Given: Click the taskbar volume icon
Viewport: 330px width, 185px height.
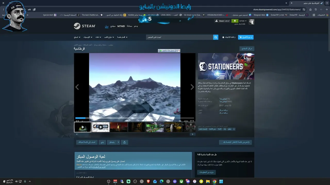Looking at the screenshot, I should (x=16, y=181).
